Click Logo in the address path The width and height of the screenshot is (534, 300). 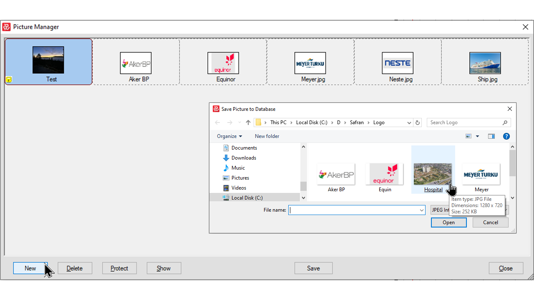pyautogui.click(x=379, y=122)
